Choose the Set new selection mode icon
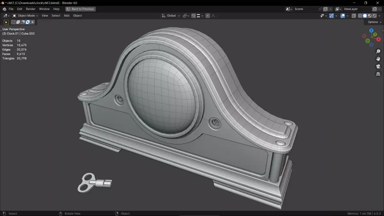Screen dimensions: 384x216 click(13, 22)
